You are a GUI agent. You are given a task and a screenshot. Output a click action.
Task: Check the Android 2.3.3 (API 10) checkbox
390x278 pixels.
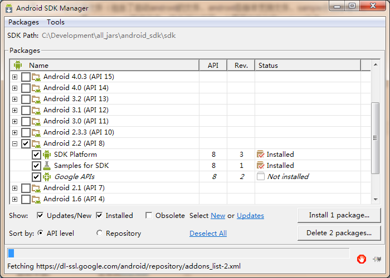(x=26, y=132)
